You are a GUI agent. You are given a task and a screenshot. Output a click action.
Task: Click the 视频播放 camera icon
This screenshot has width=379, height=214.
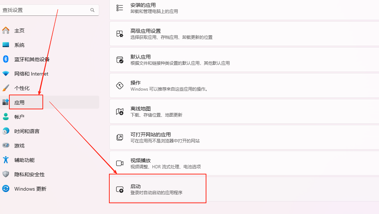(120, 163)
